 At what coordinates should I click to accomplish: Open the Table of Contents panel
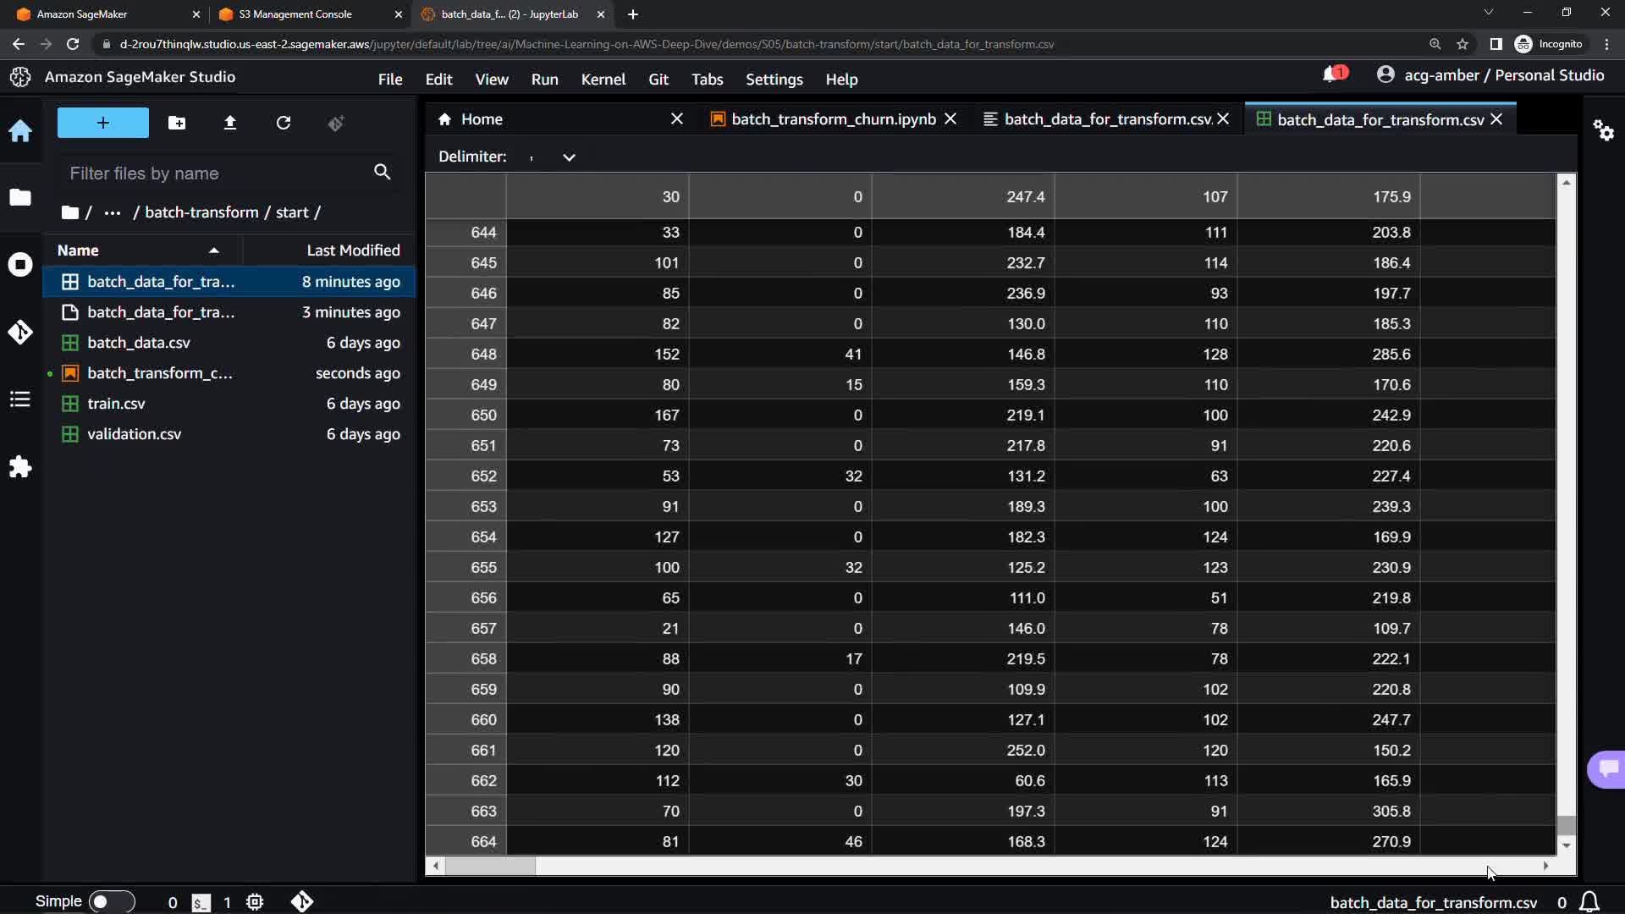(x=20, y=399)
